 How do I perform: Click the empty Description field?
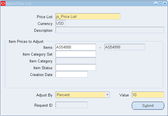(x=110, y=30)
